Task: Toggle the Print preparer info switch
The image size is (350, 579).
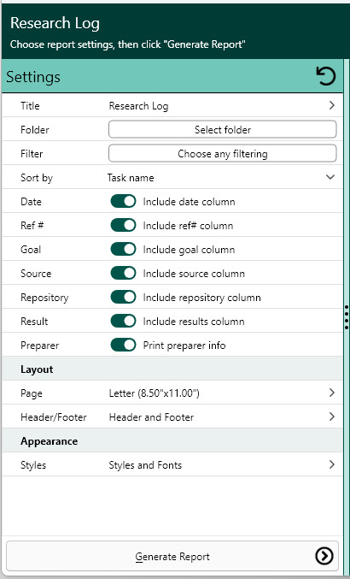Action: coord(124,346)
